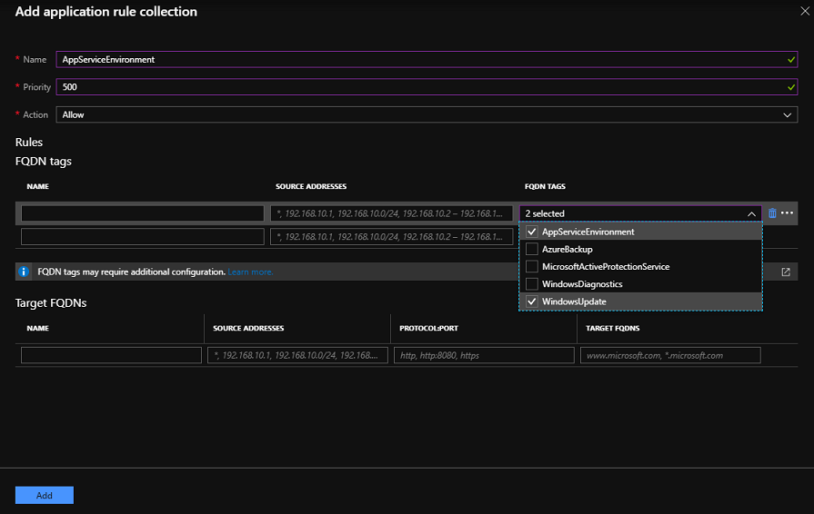Image resolution: width=814 pixels, height=514 pixels.
Task: Click the Protocol:Port field in Target FQDNs
Action: [484, 356]
